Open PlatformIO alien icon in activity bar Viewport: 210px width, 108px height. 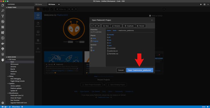tap(3, 60)
